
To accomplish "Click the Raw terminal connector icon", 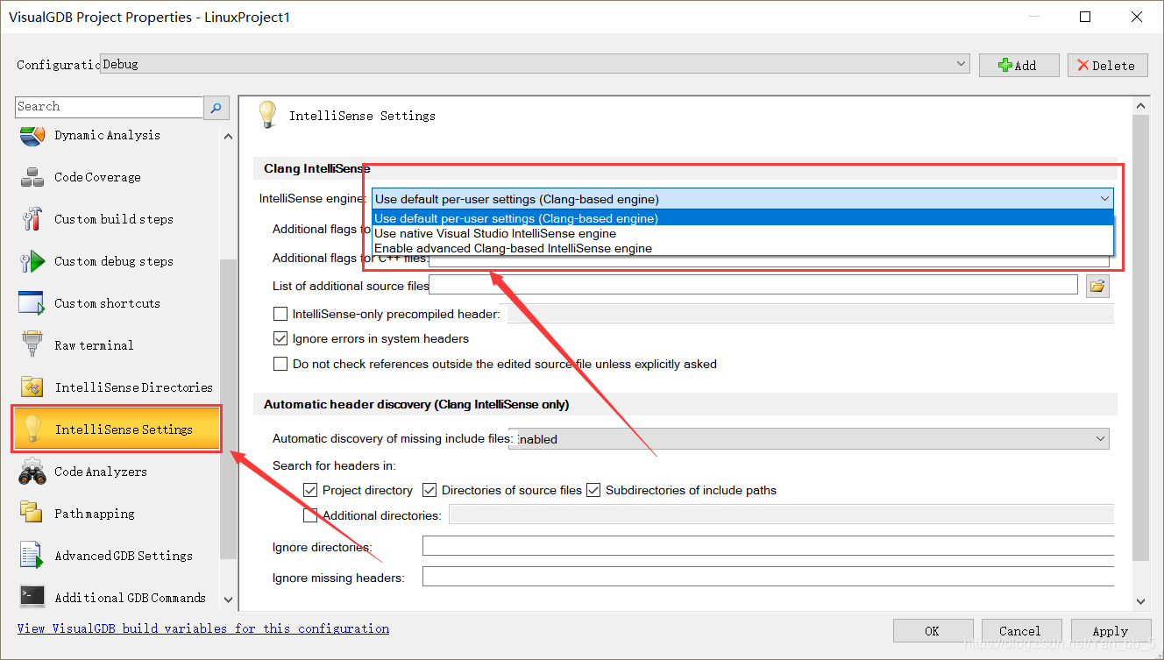I will pos(32,345).
